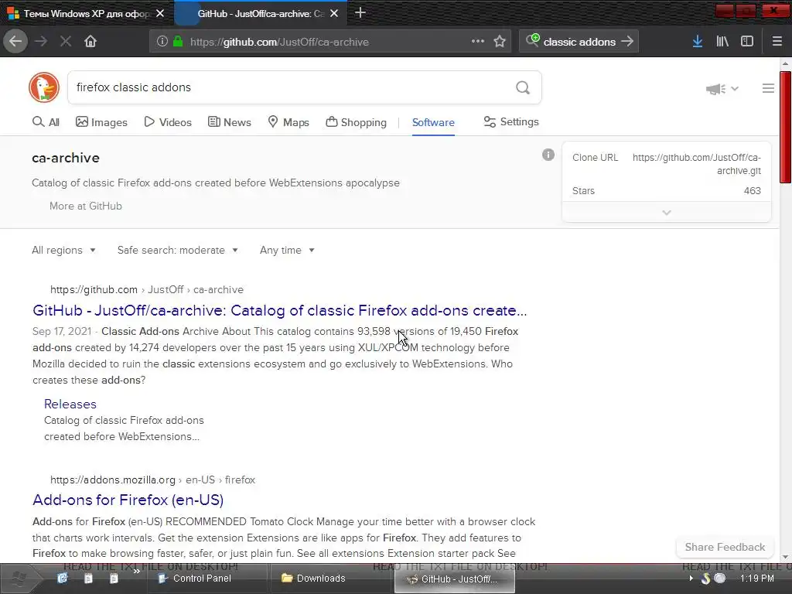Switch to the Темы Windows XP tab
Screen dimensions: 792x594
tap(86, 14)
